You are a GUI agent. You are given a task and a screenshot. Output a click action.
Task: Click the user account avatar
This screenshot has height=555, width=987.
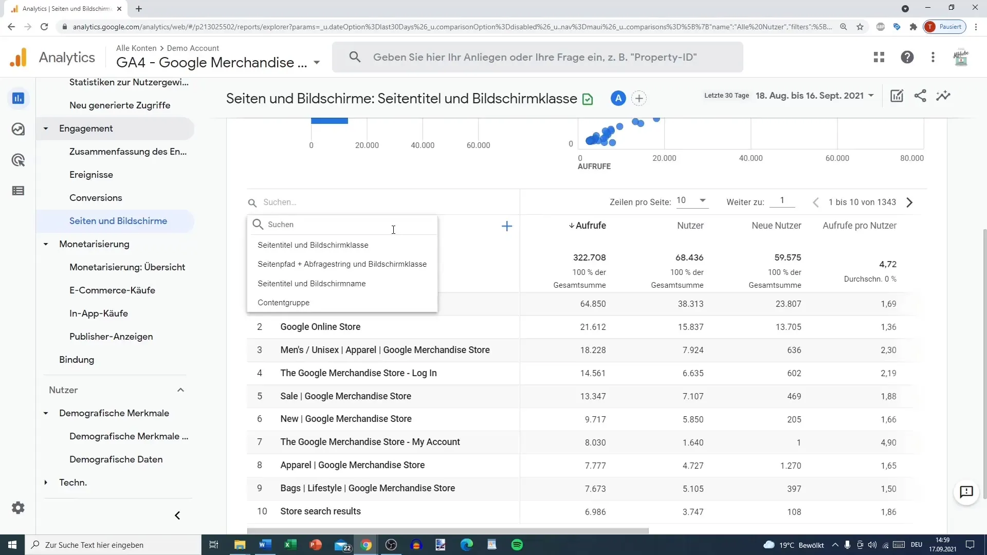tap(961, 57)
